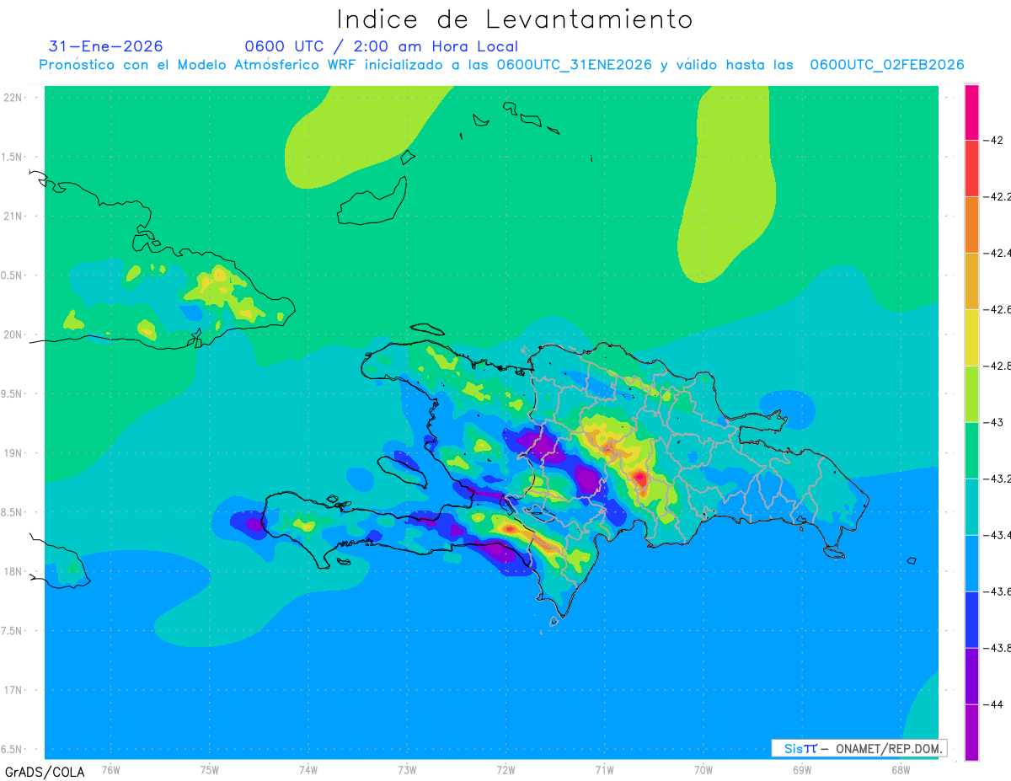
Task: Click '0600 UTC / 2:00 am Hora Local' text
Action: pos(382,46)
